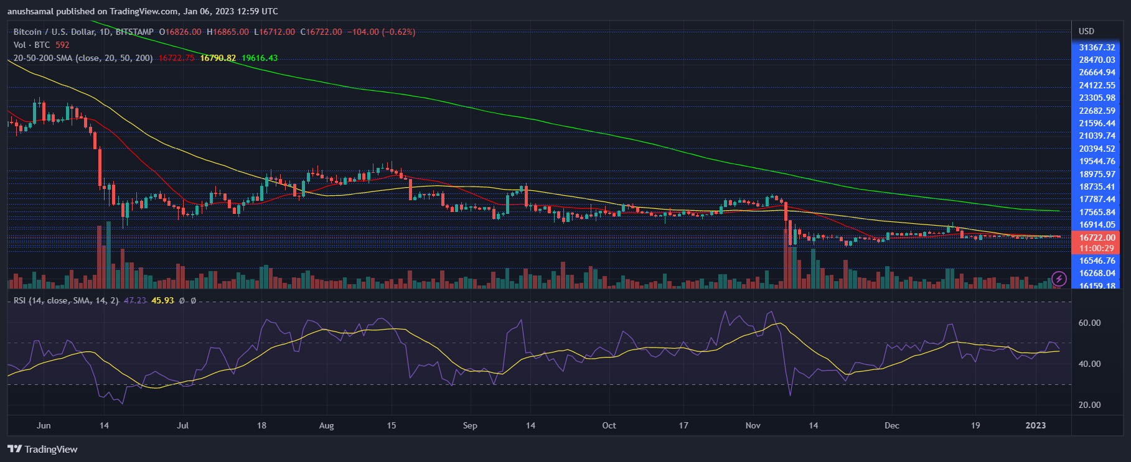Click the 17787.44 price level label
The image size is (1131, 462).
click(1097, 199)
